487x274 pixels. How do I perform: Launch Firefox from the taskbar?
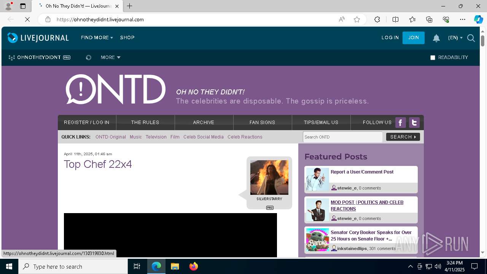[194, 266]
